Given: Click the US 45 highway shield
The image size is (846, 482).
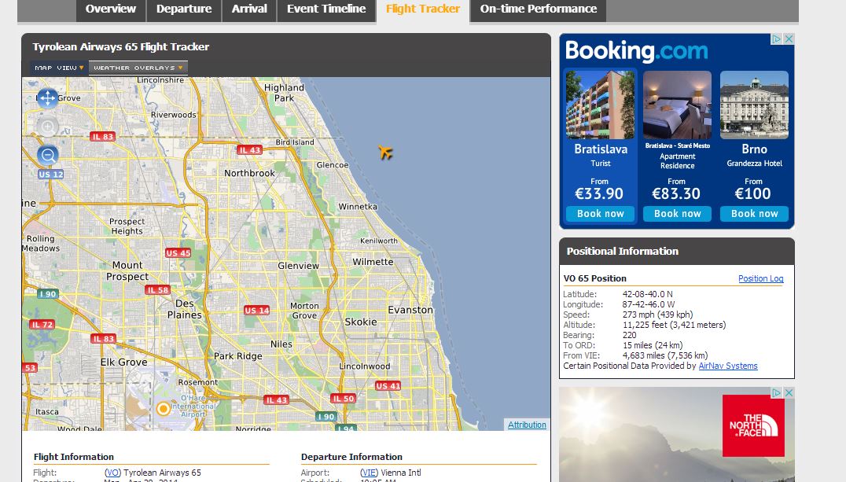Looking at the screenshot, I should tap(178, 252).
